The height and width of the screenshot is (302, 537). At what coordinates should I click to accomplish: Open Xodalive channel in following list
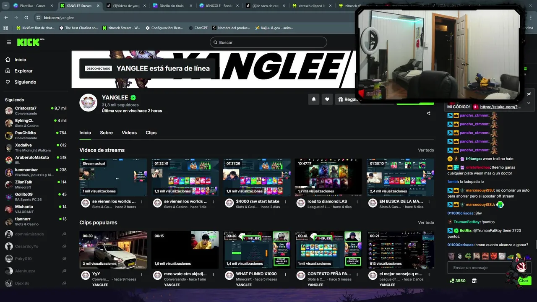36,148
